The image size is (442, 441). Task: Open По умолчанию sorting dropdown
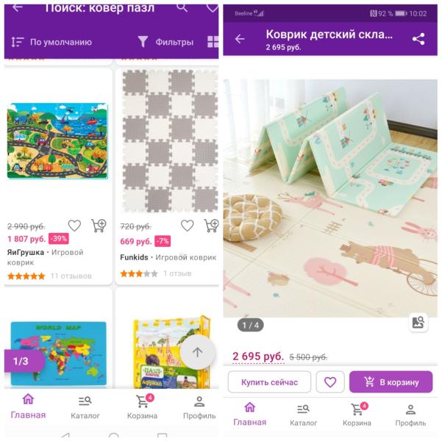[51, 42]
